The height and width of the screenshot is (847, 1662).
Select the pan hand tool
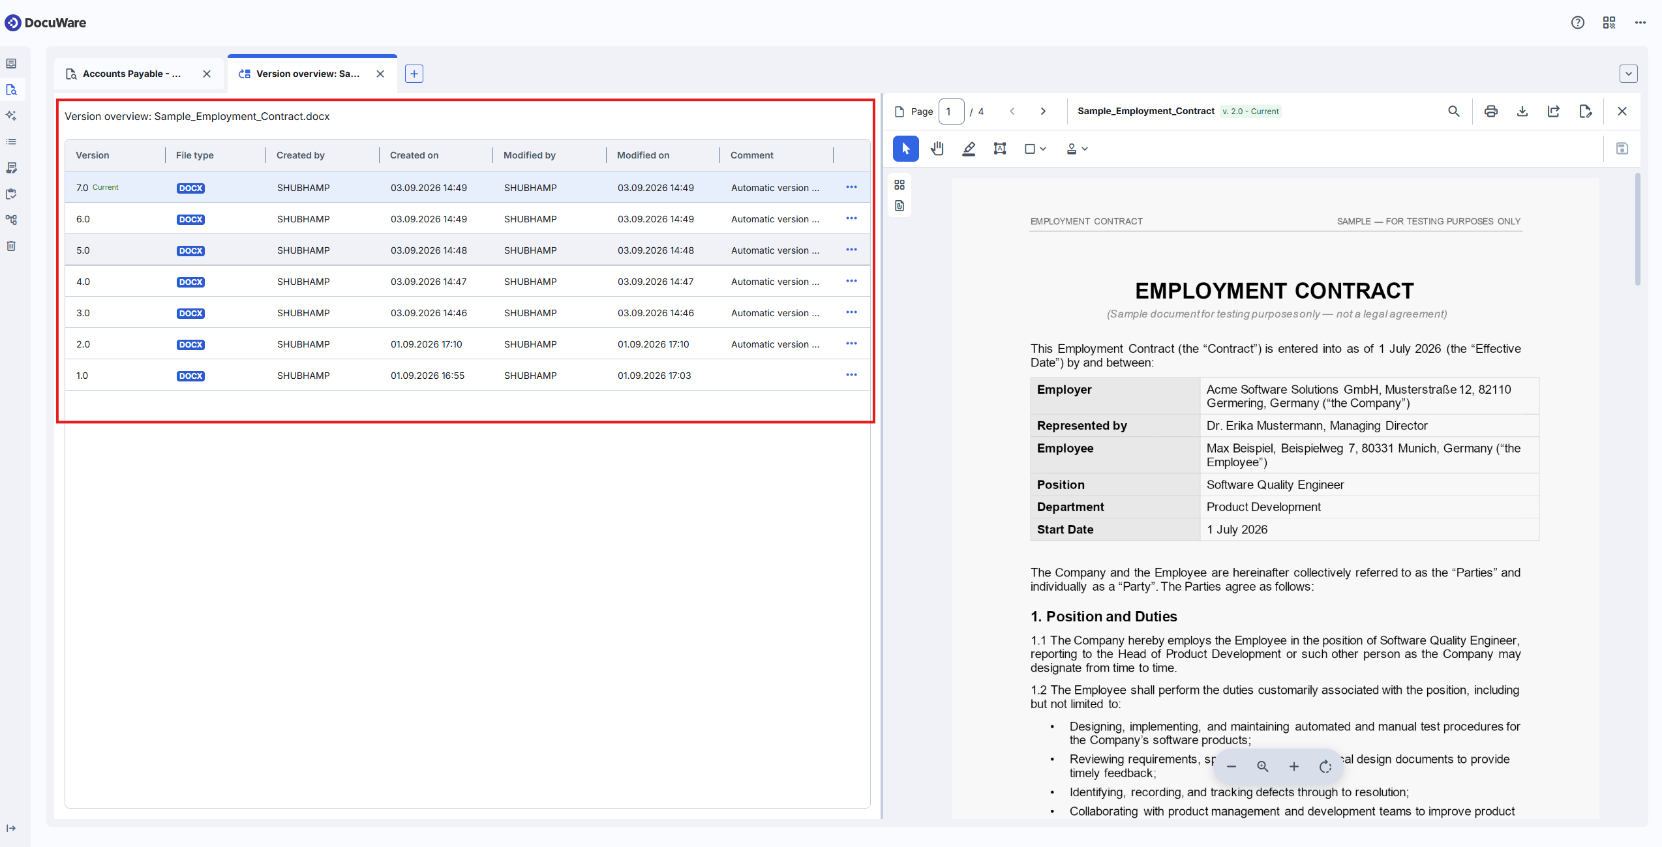click(937, 149)
